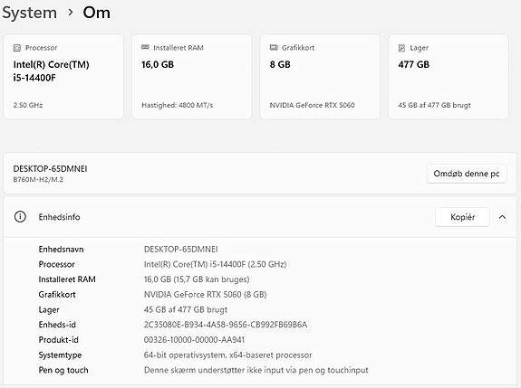Go back to System breadcrumb
The image size is (521, 388).
click(30, 13)
